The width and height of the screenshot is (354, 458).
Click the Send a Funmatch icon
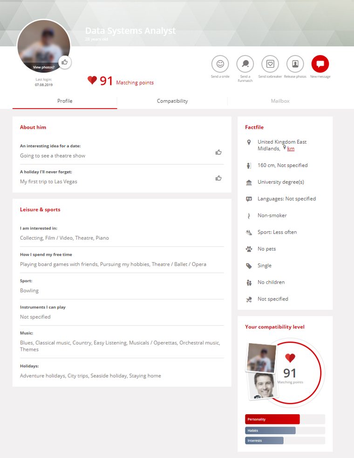245,64
